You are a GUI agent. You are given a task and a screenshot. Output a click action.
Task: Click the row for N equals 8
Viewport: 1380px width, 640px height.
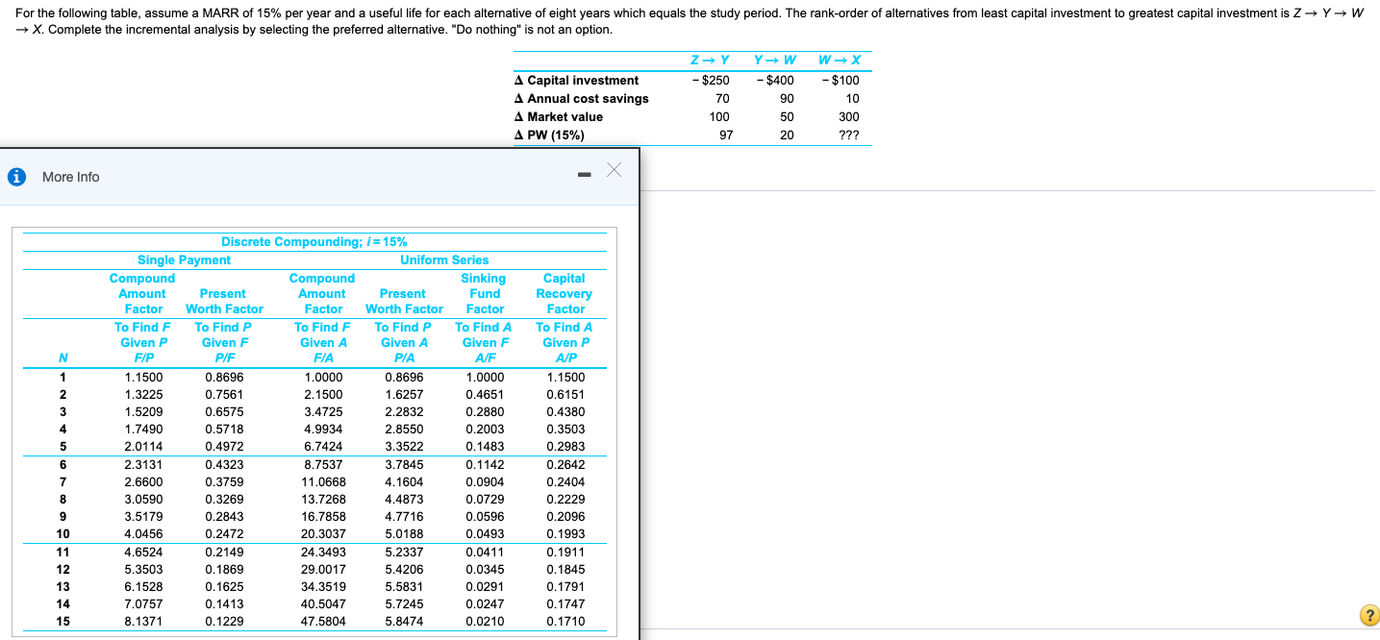62,498
